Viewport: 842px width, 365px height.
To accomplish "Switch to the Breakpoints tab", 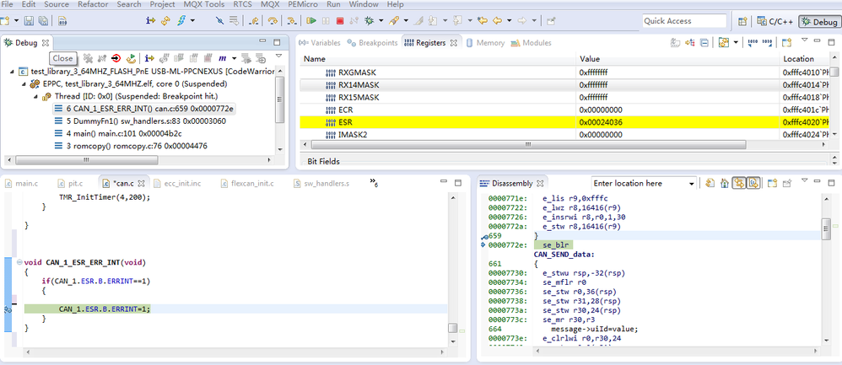I will 372,42.
